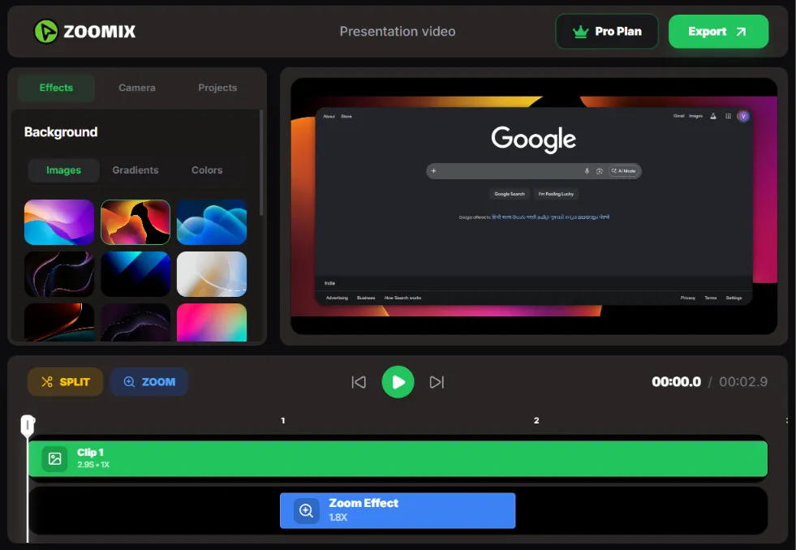Click the crown icon in Pro Plan

pyautogui.click(x=580, y=32)
